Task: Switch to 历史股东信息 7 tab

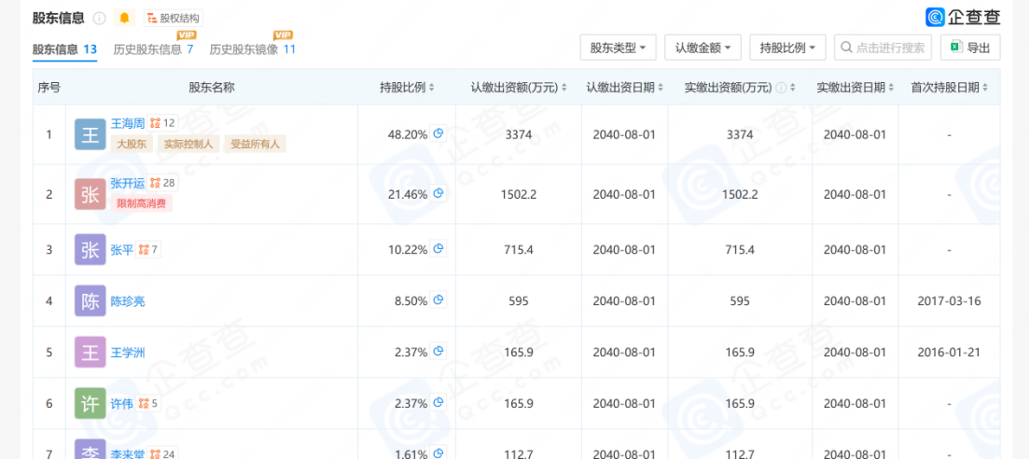Action: 153,49
